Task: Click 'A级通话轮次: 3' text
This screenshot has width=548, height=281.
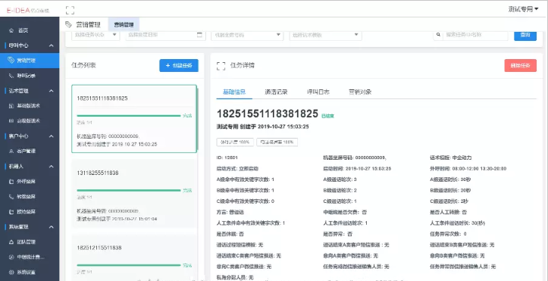Action: click(340, 180)
